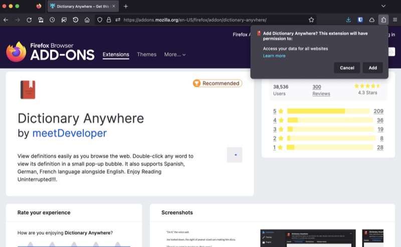The height and width of the screenshot is (247, 401).
Task: Switch to the Themes section
Action: [x=146, y=54]
